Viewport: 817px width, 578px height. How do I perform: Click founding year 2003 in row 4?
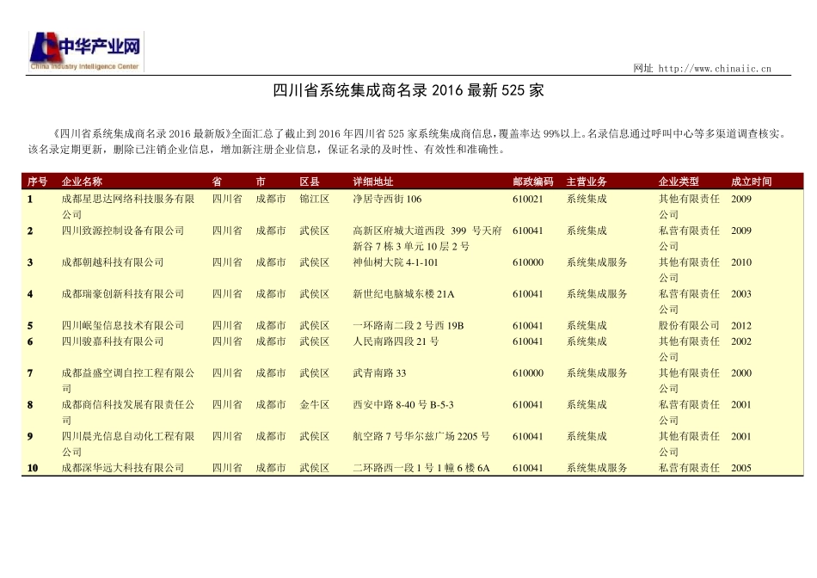point(741,294)
